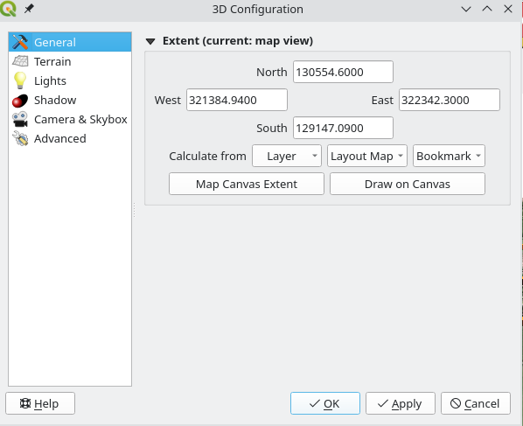Click the Draw on Canvas button
Image resolution: width=523 pixels, height=426 pixels.
click(408, 184)
